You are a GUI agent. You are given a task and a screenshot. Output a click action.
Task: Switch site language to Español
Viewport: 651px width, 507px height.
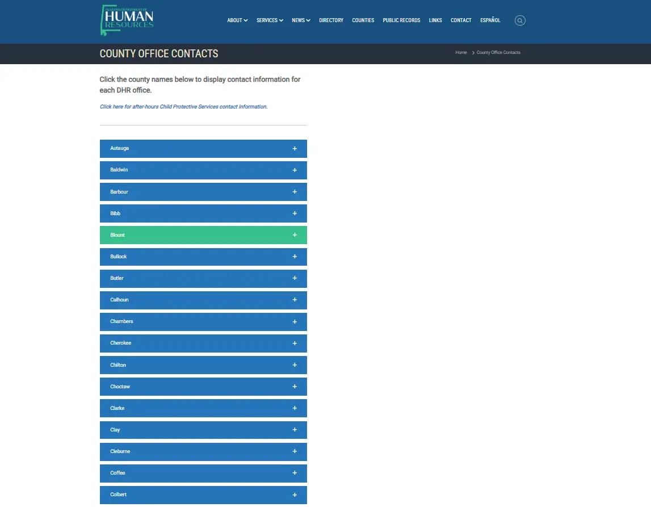pyautogui.click(x=490, y=20)
